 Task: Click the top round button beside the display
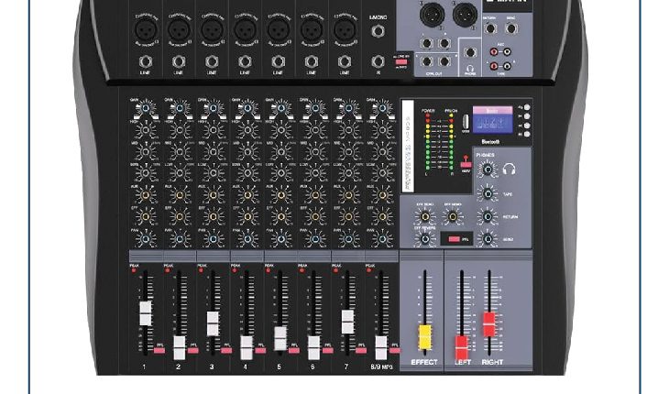(526, 108)
